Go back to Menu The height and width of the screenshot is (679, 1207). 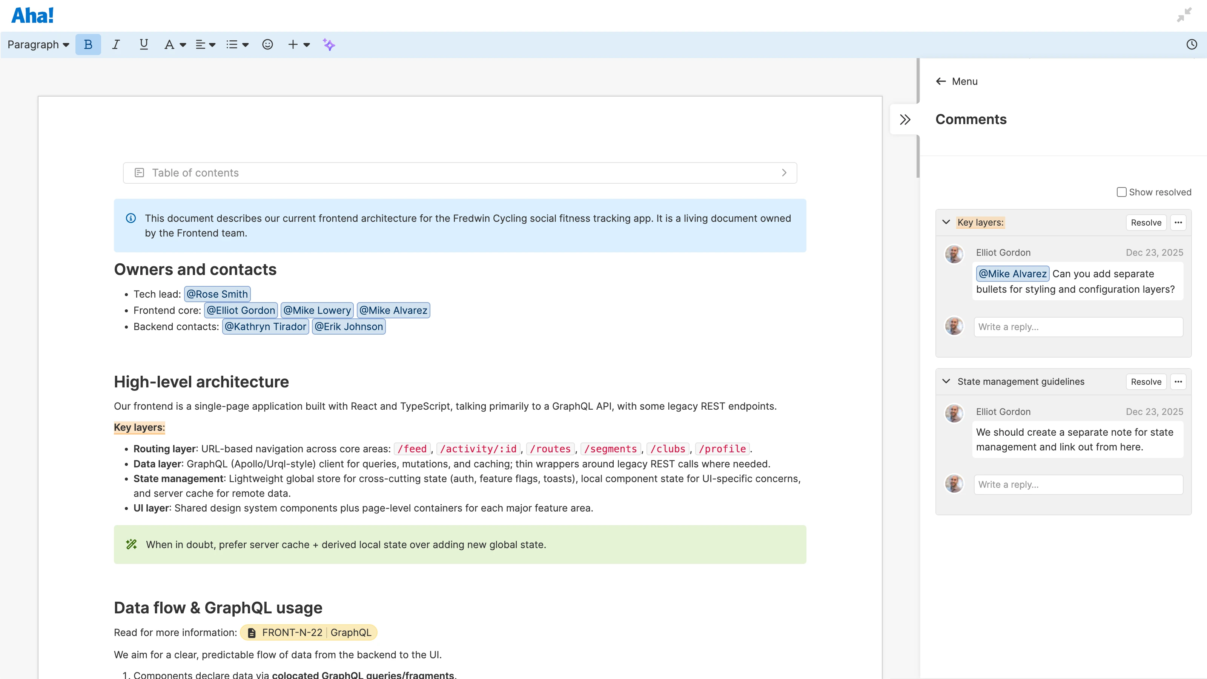click(x=956, y=81)
